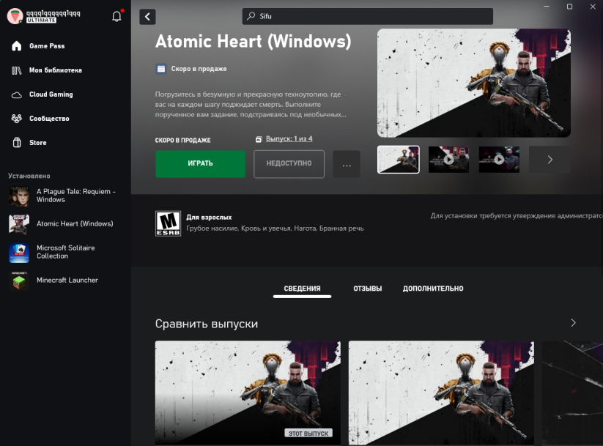This screenshot has width=603, height=446.
Task: Open Game Pass in the sidebar
Action: [47, 46]
